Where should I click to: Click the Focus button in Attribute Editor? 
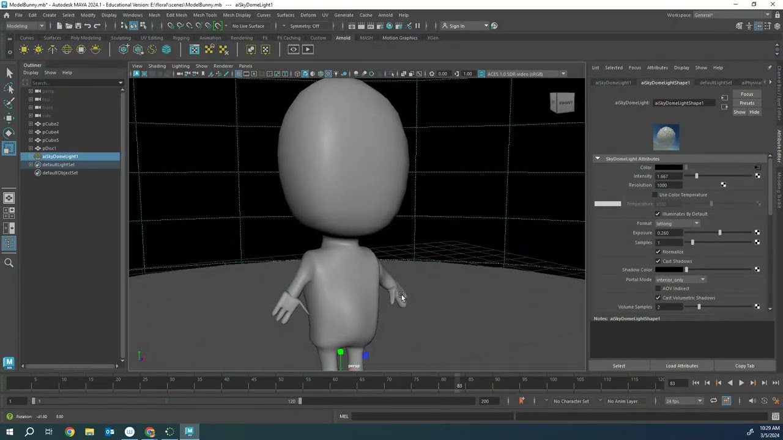pyautogui.click(x=747, y=94)
